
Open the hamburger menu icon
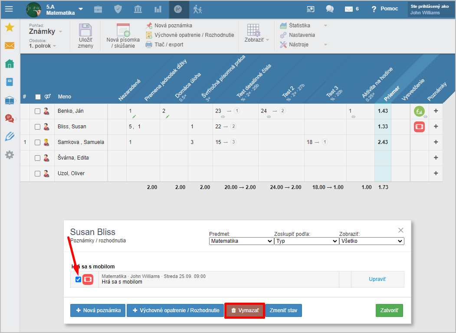point(9,9)
